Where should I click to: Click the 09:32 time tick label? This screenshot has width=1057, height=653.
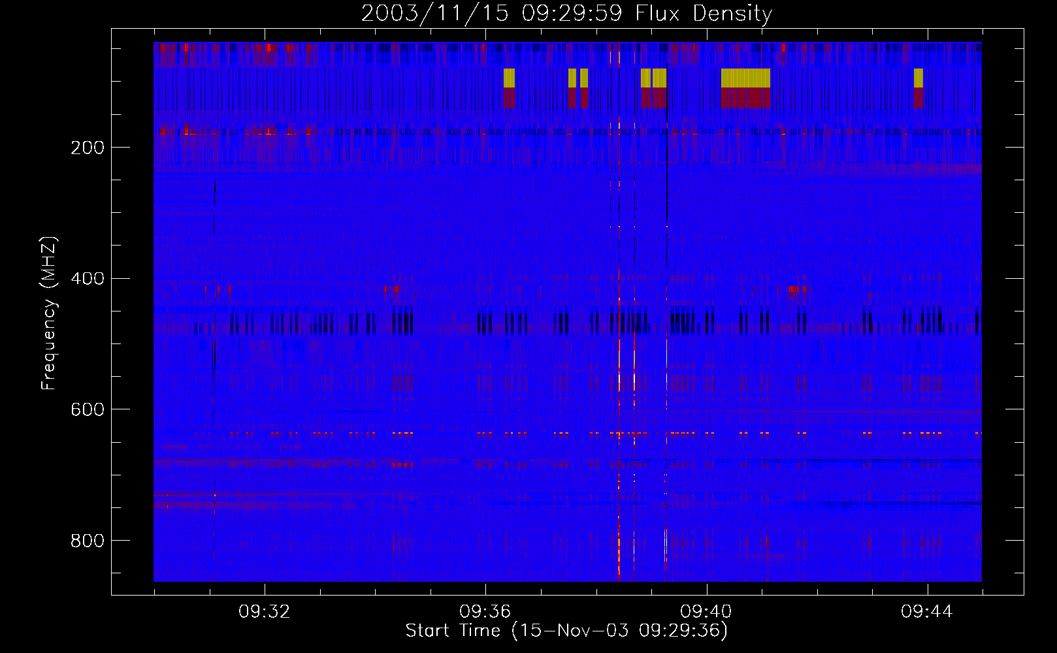pos(265,612)
